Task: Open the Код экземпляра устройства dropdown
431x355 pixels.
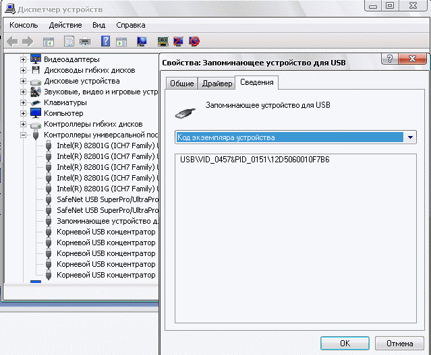Action: pyautogui.click(x=411, y=137)
